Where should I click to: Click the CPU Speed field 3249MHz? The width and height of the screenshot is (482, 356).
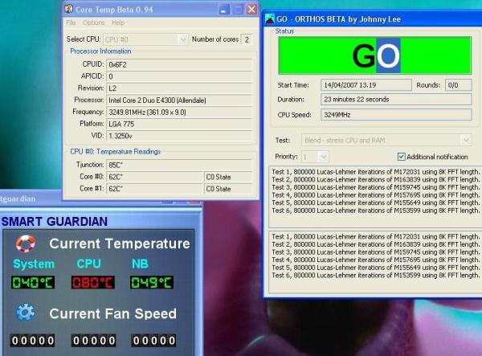pyautogui.click(x=396, y=115)
